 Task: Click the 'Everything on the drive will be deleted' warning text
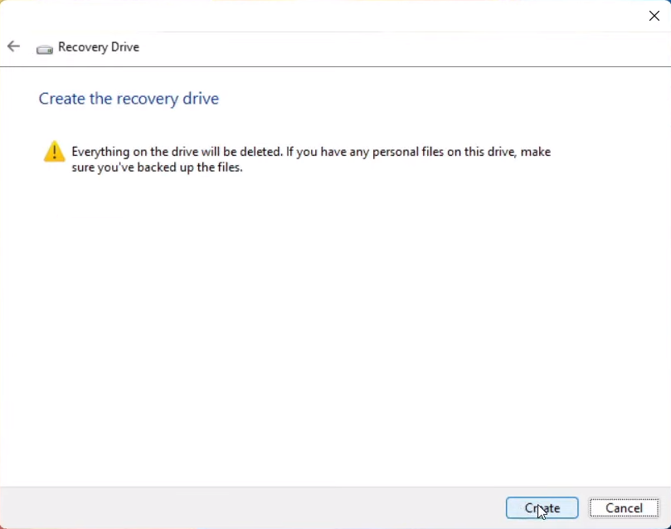(311, 159)
